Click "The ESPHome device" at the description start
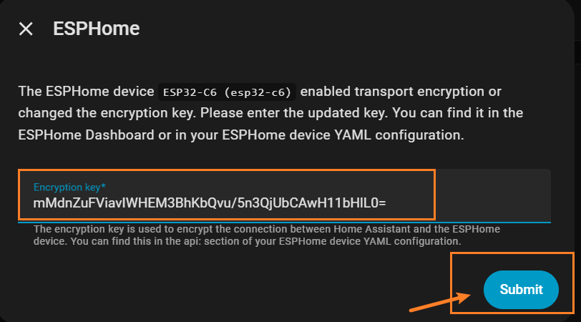This screenshot has width=581, height=322. (x=84, y=92)
